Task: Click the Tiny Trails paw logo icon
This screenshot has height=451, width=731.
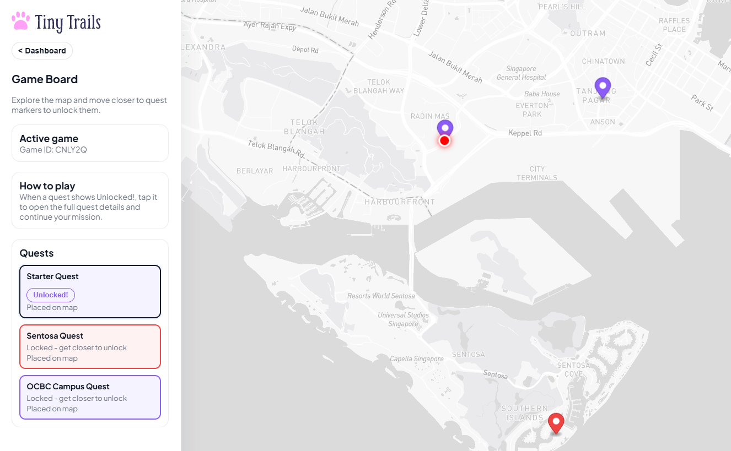Action: tap(20, 20)
